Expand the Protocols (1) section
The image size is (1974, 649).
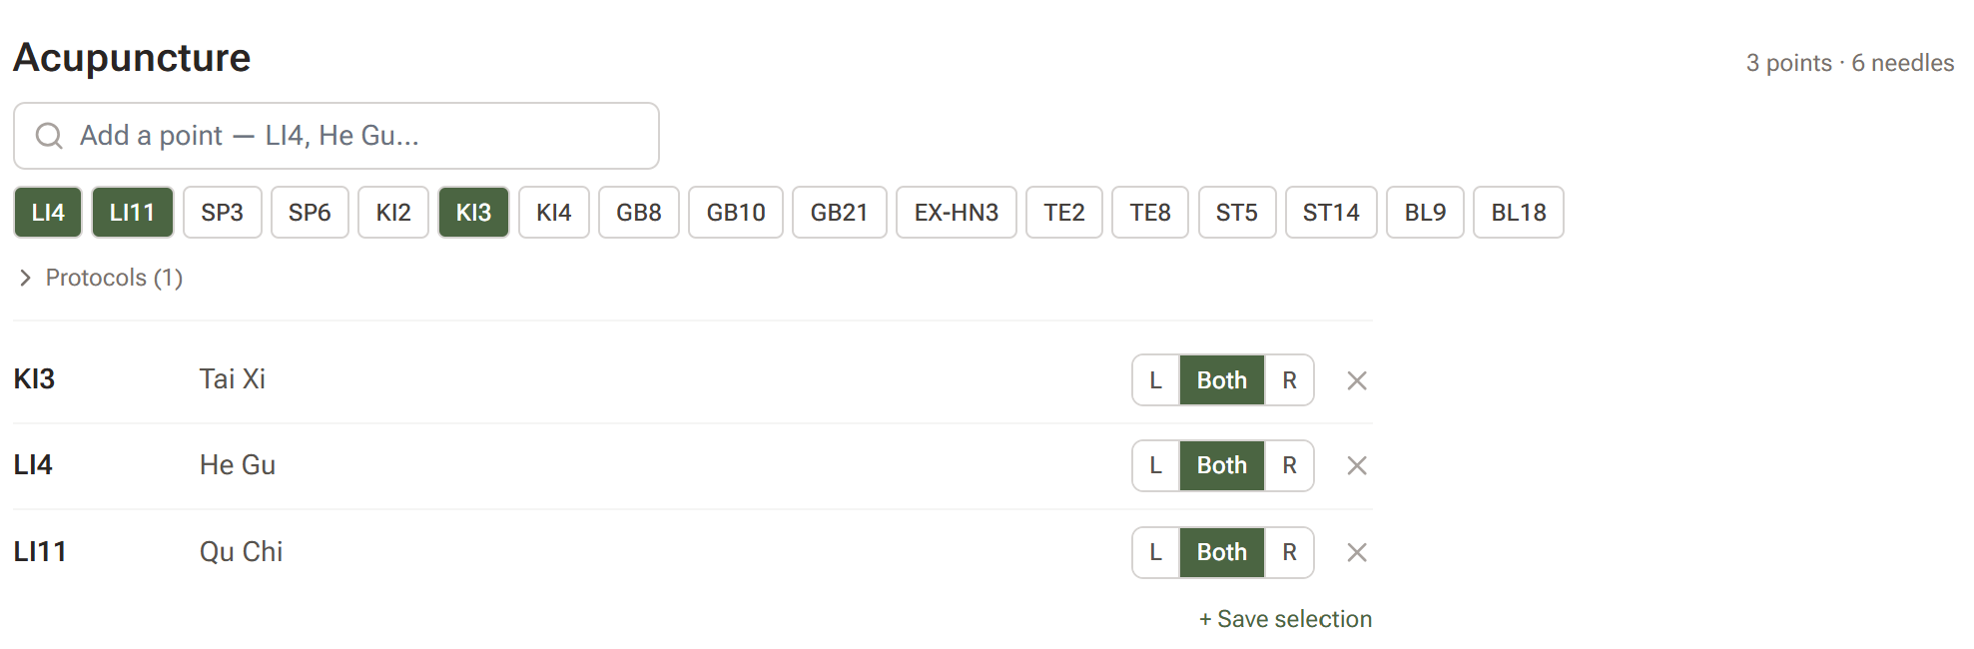pyautogui.click(x=99, y=278)
